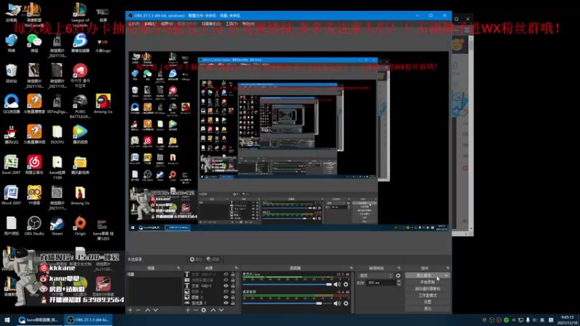This screenshot has width=580, height=326.
Task: Remove the selected scene with the minus icon
Action: (138, 310)
